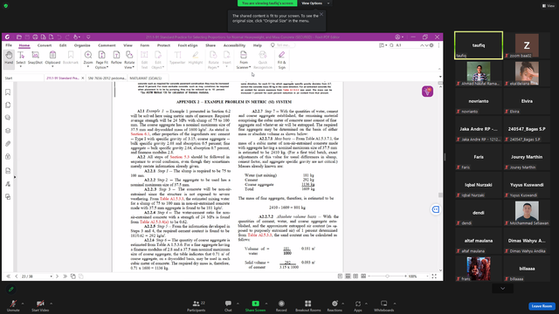Expand more participant videos chevron
Image resolution: width=559 pixels, height=314 pixels.
503,289
